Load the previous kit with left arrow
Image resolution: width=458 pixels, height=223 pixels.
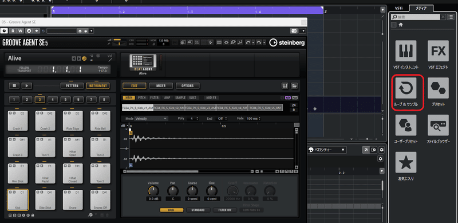point(74,58)
